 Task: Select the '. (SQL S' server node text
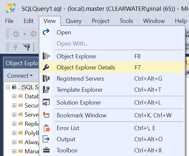tap(28, 87)
